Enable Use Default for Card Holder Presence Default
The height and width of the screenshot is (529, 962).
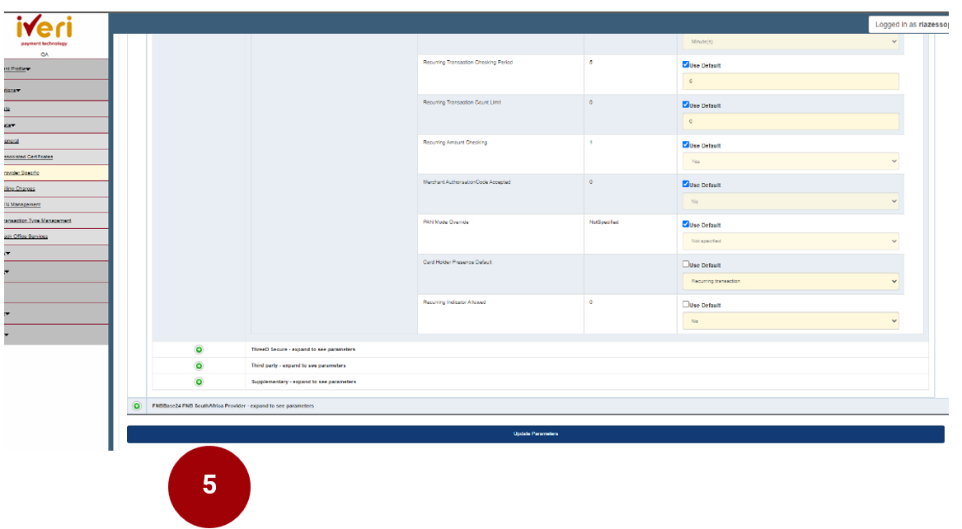tap(686, 264)
